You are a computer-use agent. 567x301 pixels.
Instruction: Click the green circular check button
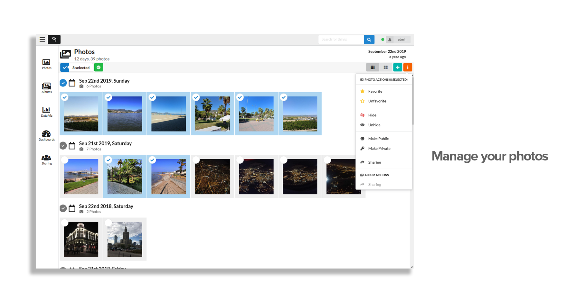pos(99,68)
